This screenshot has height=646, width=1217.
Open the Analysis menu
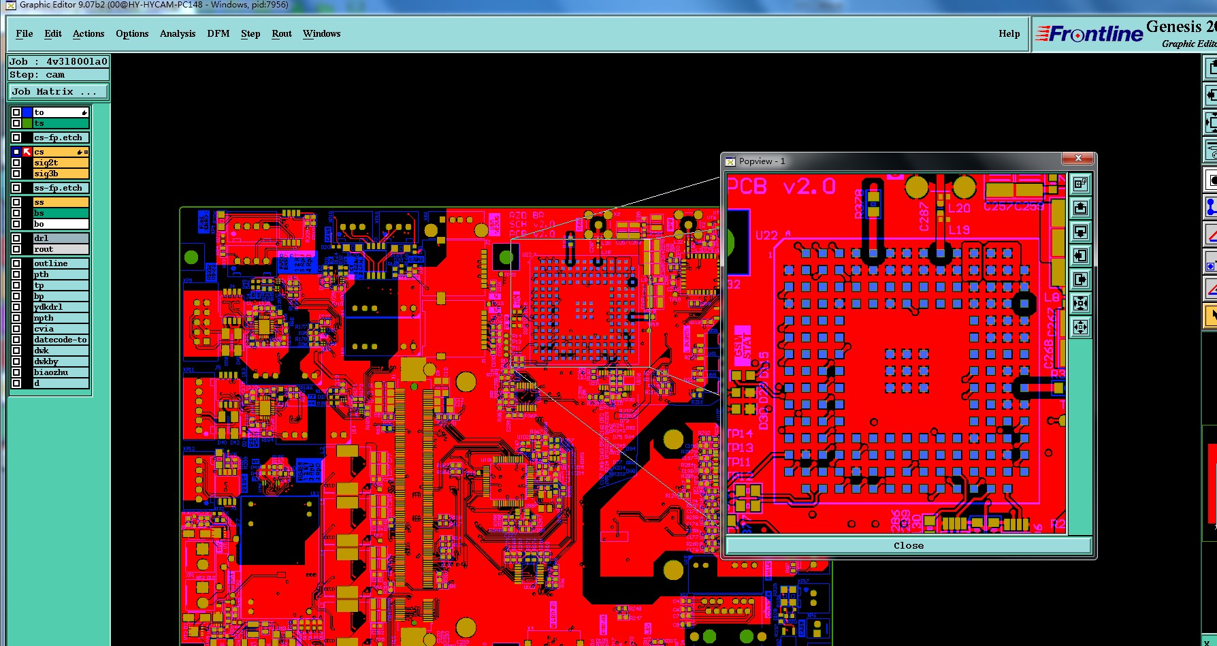tap(178, 34)
